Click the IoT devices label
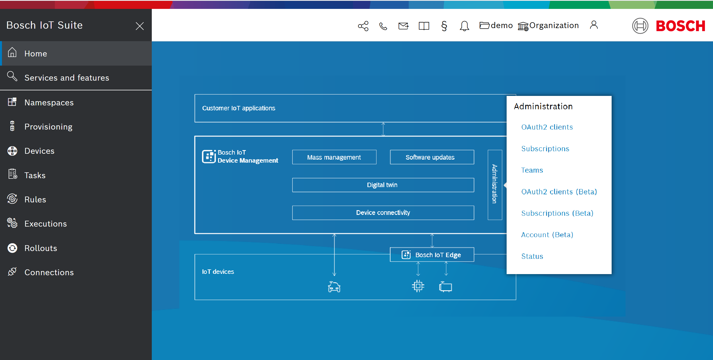Screen dimensions: 713x360 tap(218, 272)
